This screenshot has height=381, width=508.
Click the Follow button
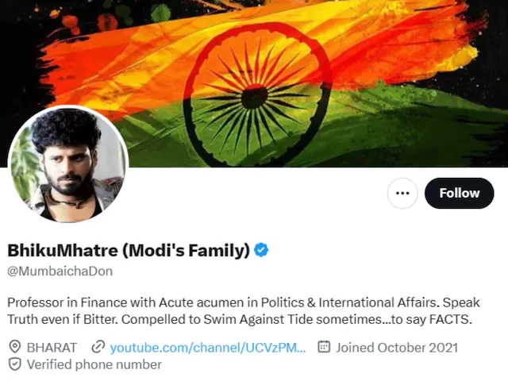coord(459,193)
